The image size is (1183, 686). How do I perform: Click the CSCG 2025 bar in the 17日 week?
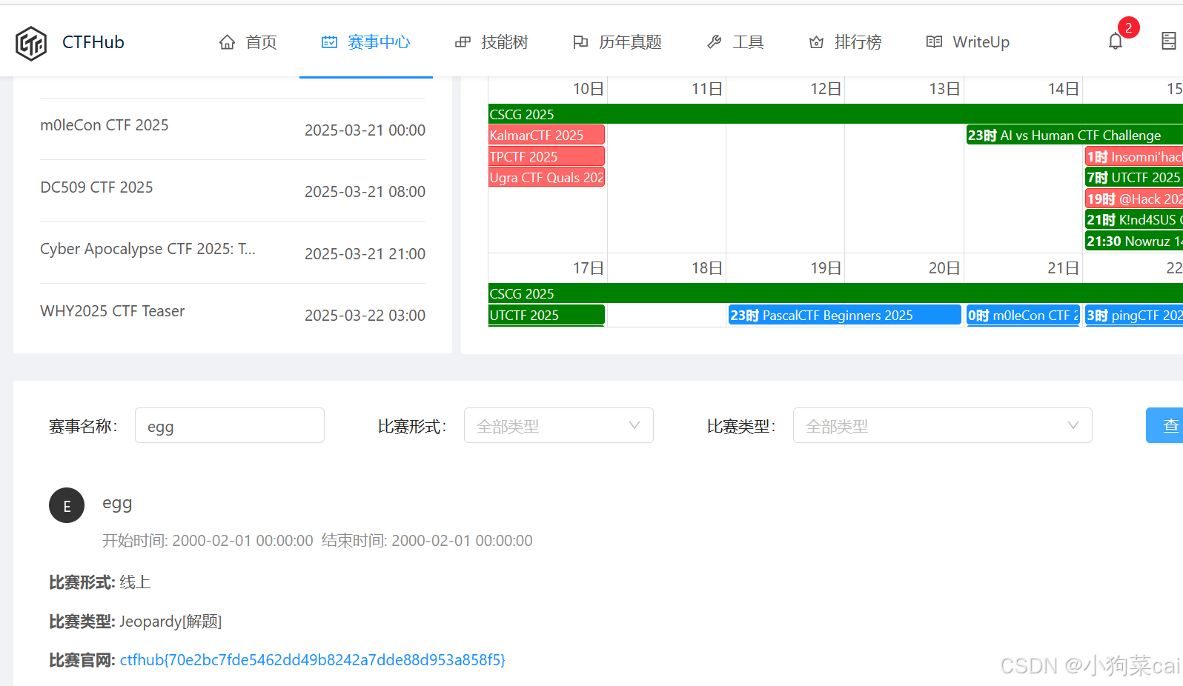pyautogui.click(x=835, y=293)
